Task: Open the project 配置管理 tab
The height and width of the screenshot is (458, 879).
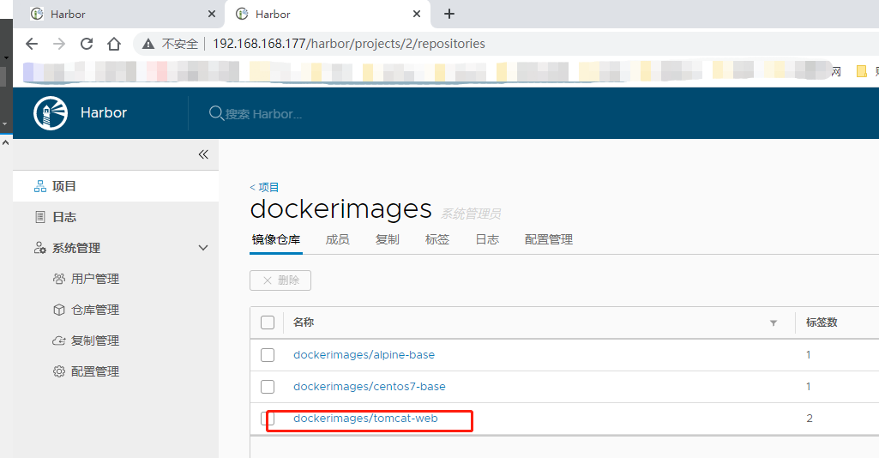Action: click(549, 240)
